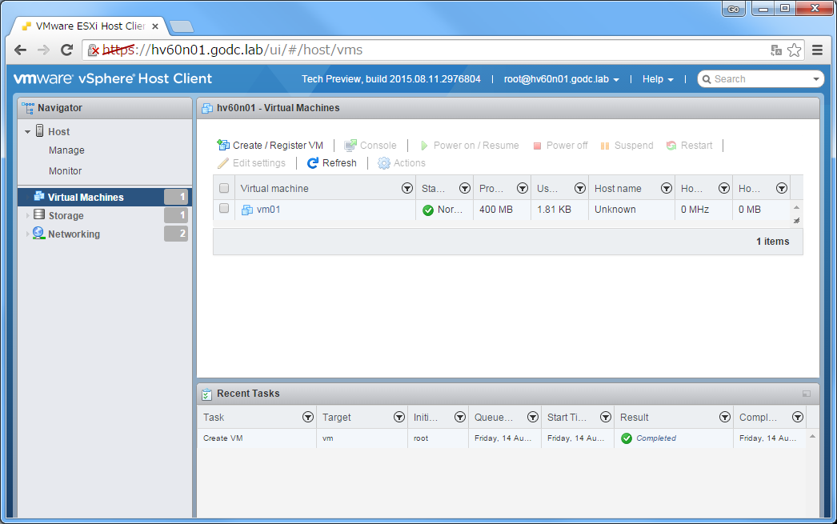837x524 pixels.
Task: Click the insecure HTTPS lock icon
Action: point(94,50)
